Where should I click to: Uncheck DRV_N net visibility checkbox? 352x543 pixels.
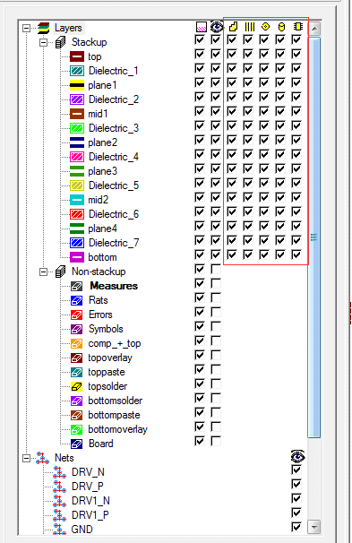pos(296,470)
